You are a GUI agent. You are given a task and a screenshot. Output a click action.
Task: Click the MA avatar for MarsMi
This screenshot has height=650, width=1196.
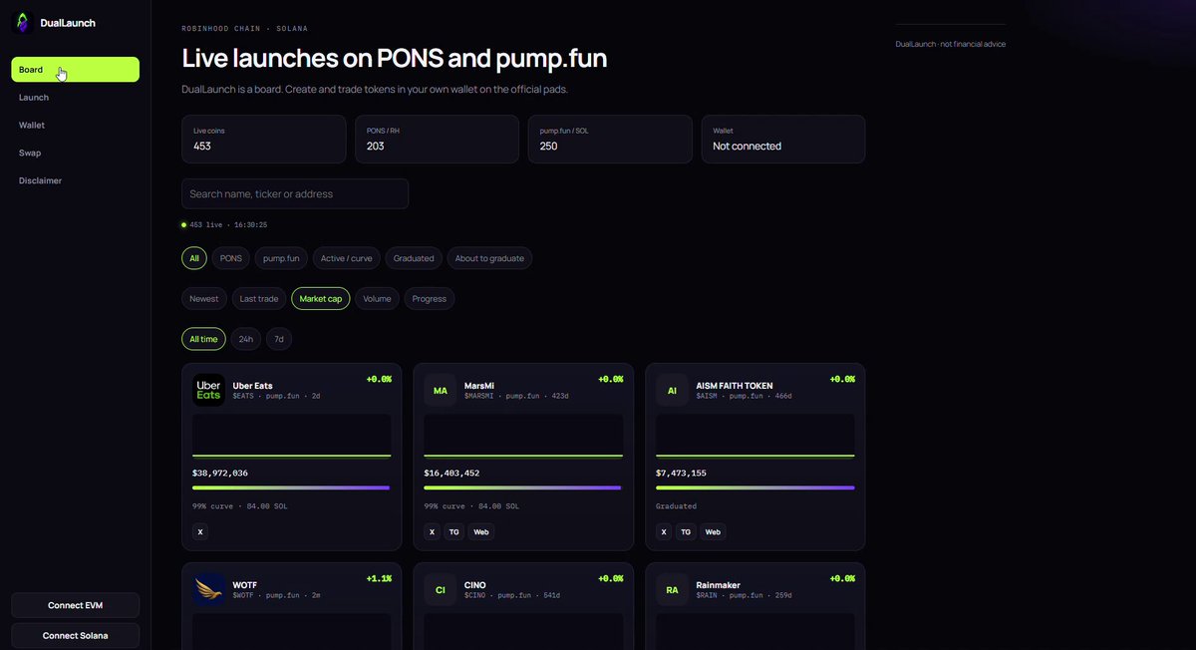pyautogui.click(x=441, y=390)
